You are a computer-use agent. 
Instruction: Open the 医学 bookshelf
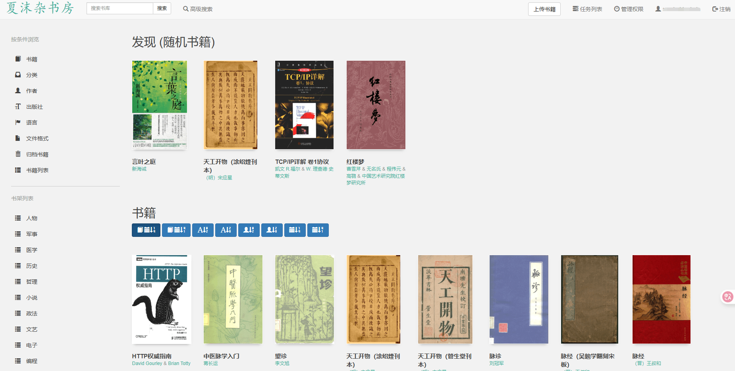coord(32,250)
